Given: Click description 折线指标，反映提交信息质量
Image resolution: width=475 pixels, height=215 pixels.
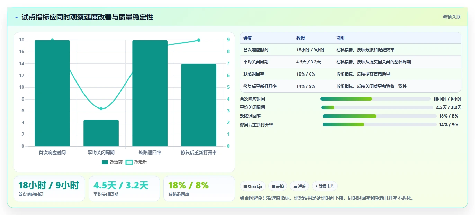Looking at the screenshot, I should (x=363, y=74).
